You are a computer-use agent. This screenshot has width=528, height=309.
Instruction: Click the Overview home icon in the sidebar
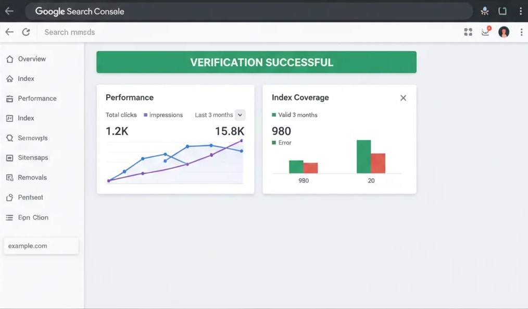(x=9, y=59)
